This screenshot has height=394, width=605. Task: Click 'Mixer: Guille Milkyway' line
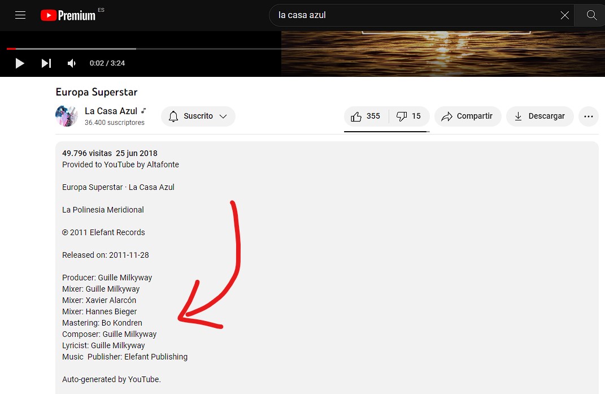pyautogui.click(x=101, y=289)
